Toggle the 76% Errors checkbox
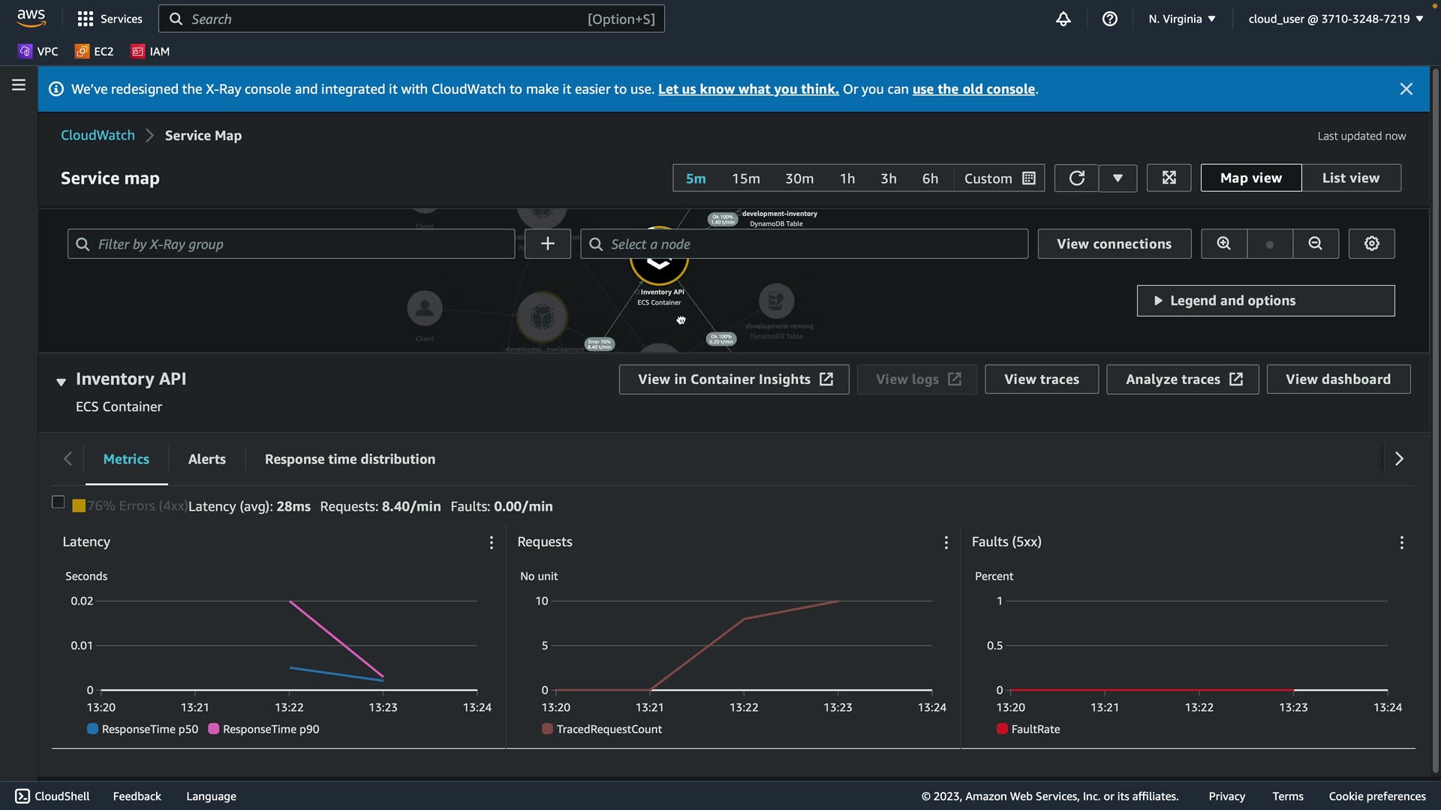This screenshot has width=1441, height=810. tap(58, 502)
